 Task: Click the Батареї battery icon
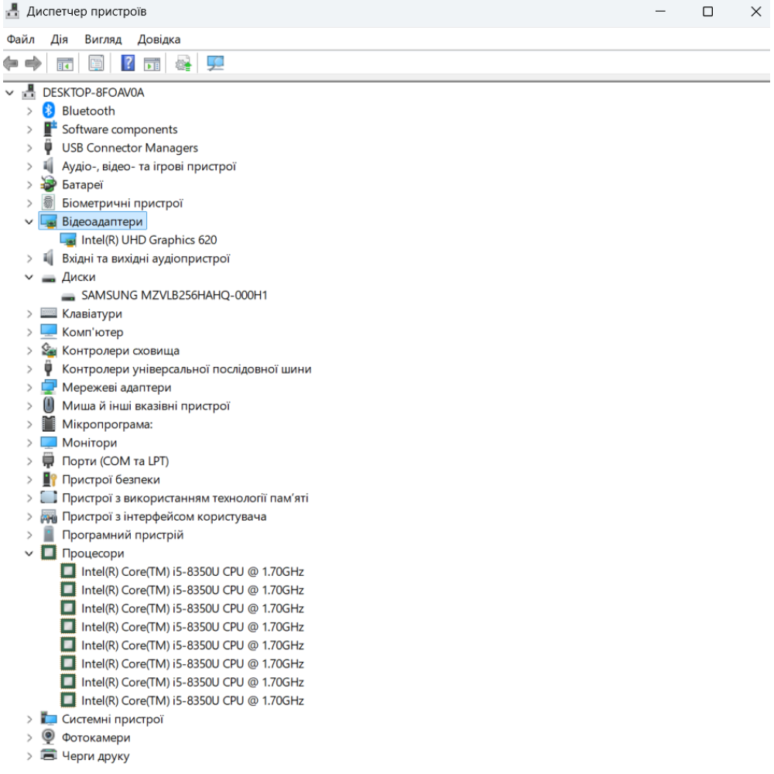pos(49,185)
